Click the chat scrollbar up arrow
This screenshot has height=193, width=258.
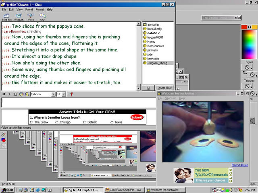point(138,24)
